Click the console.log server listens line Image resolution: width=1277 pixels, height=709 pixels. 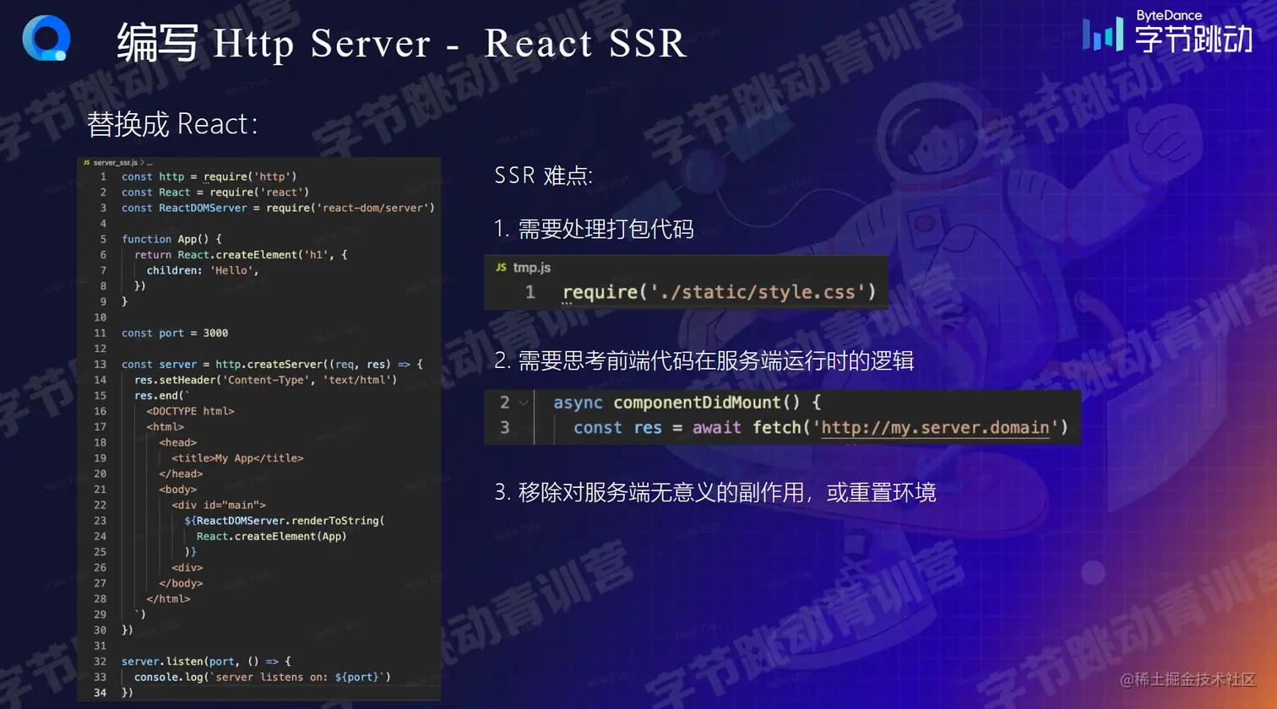[x=262, y=677]
